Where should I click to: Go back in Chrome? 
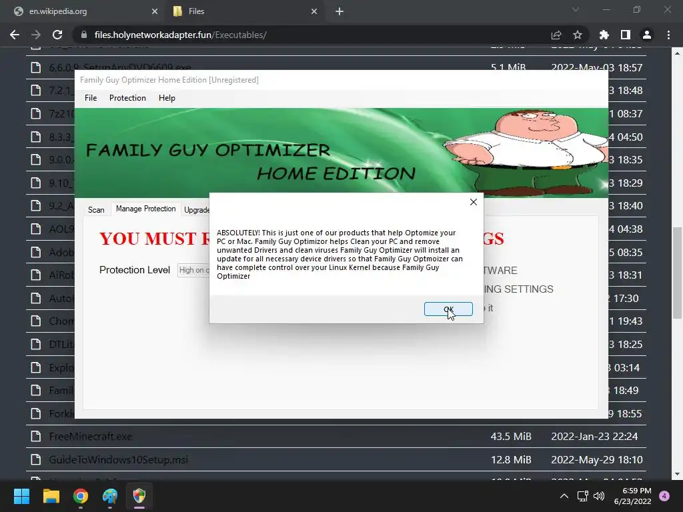click(15, 35)
